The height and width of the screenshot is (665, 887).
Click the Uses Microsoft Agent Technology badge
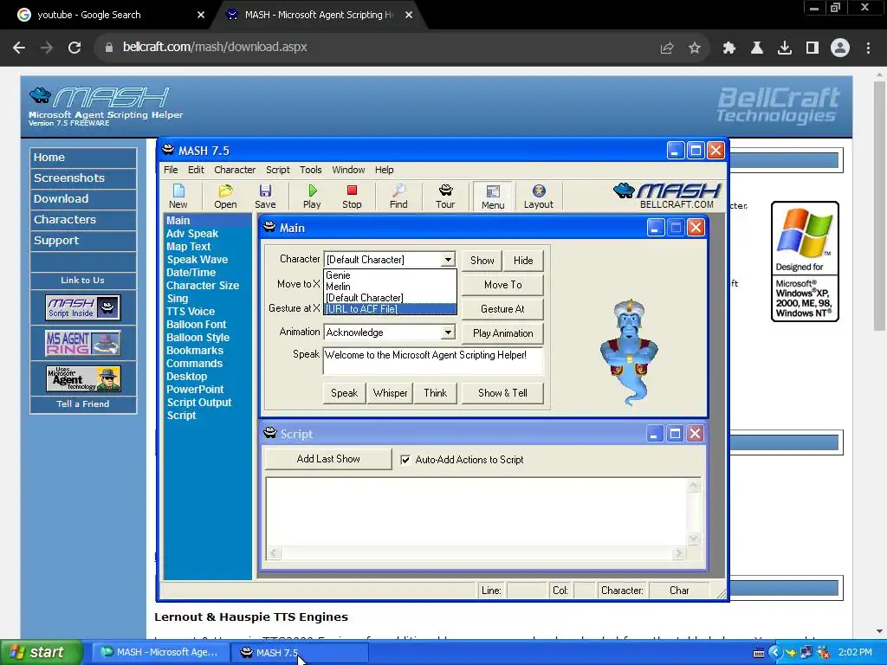(x=83, y=379)
